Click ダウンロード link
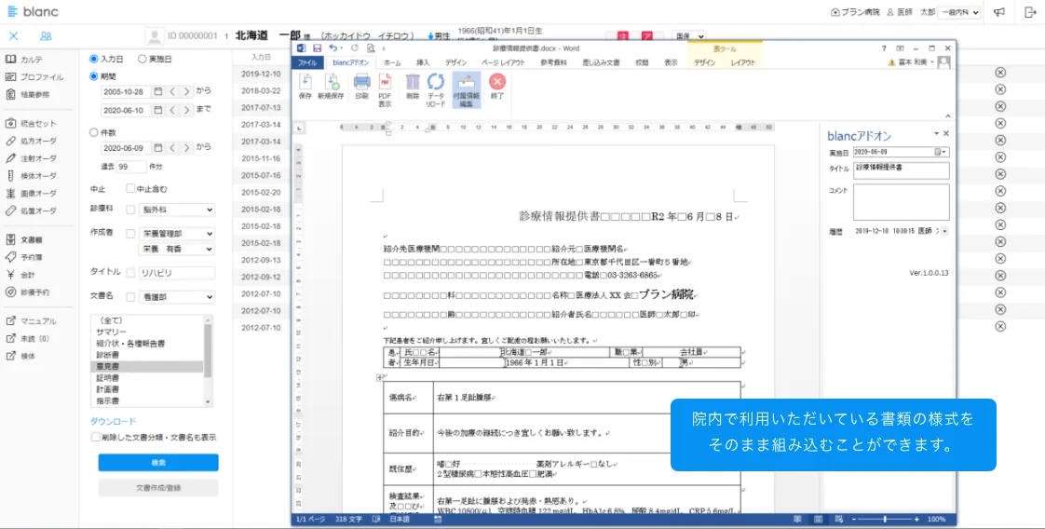 (114, 421)
